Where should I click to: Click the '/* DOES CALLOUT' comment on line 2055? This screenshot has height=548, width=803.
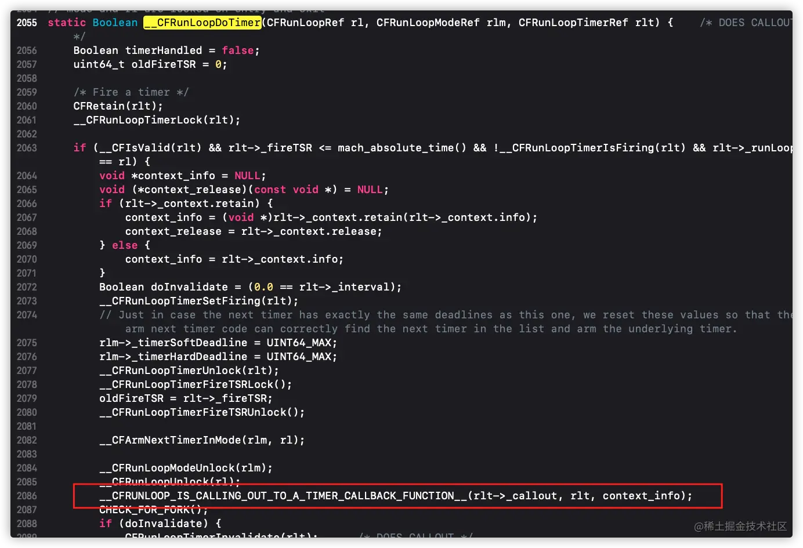click(746, 23)
